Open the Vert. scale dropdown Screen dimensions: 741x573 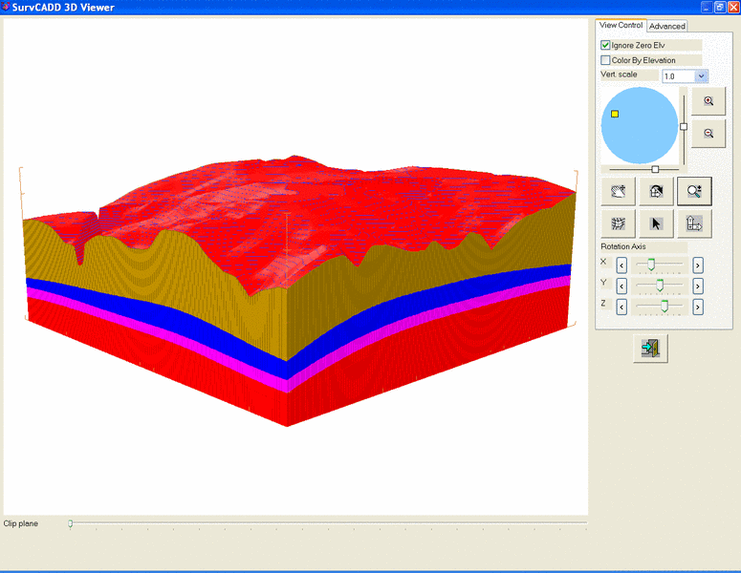(x=701, y=76)
